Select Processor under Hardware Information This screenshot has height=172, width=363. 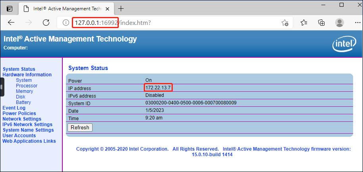pos(27,86)
